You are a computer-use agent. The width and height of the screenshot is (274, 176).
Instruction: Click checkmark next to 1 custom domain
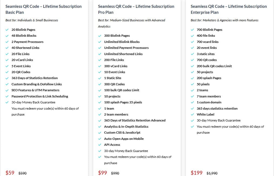(192, 102)
